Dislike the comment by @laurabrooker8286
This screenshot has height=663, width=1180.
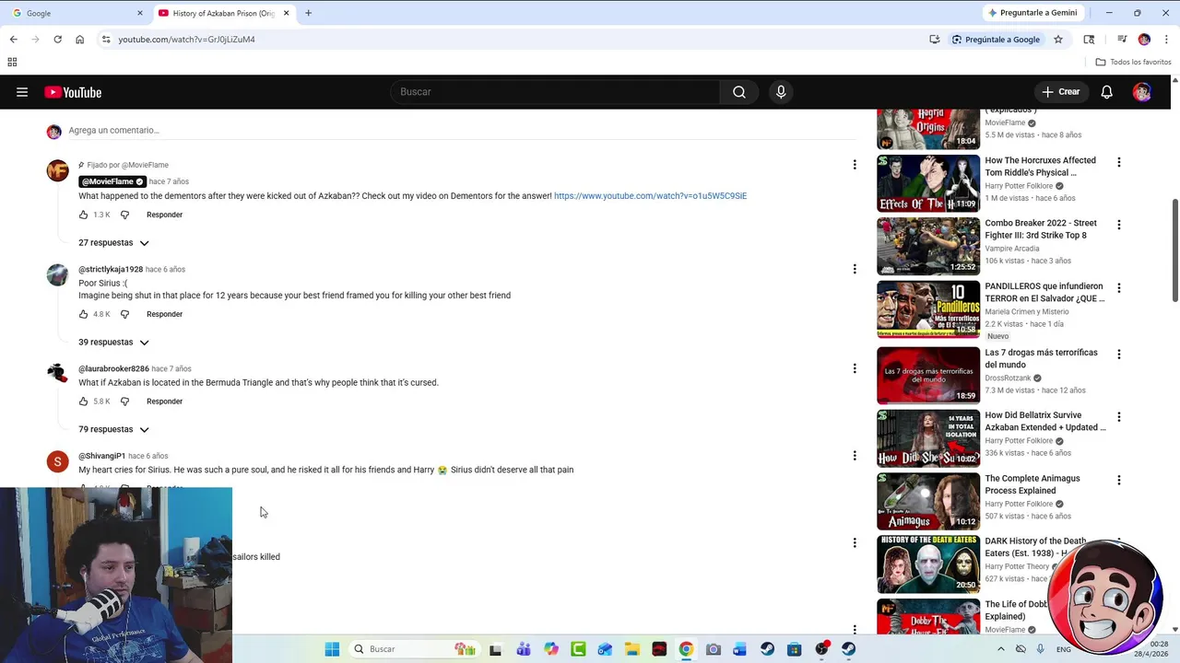tap(125, 401)
